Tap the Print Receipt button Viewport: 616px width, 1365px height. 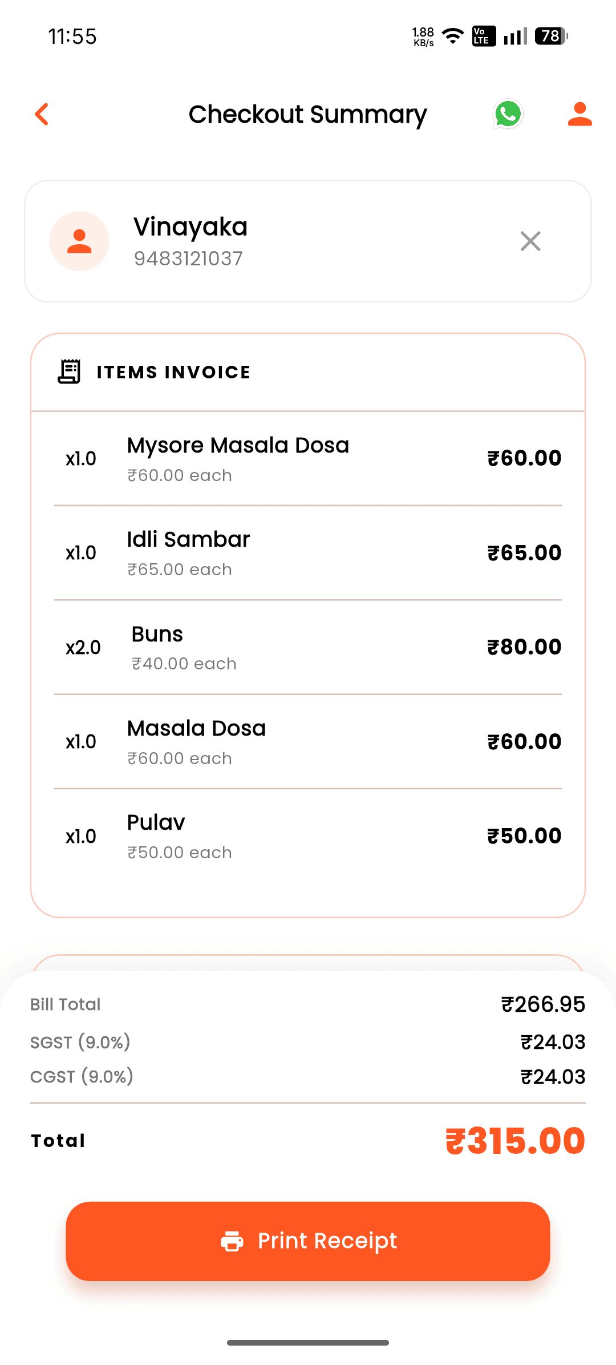pyautogui.click(x=308, y=1241)
